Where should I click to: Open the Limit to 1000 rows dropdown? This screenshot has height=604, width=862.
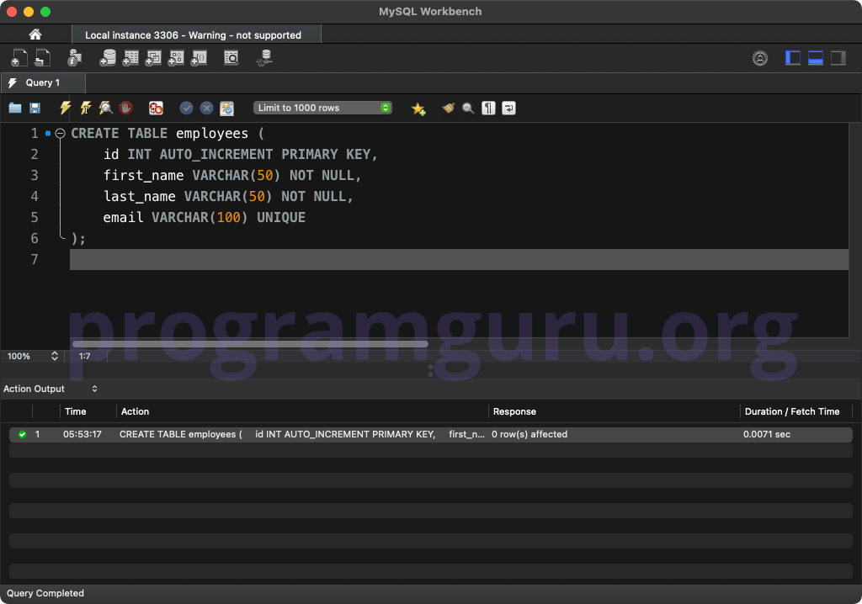point(322,108)
